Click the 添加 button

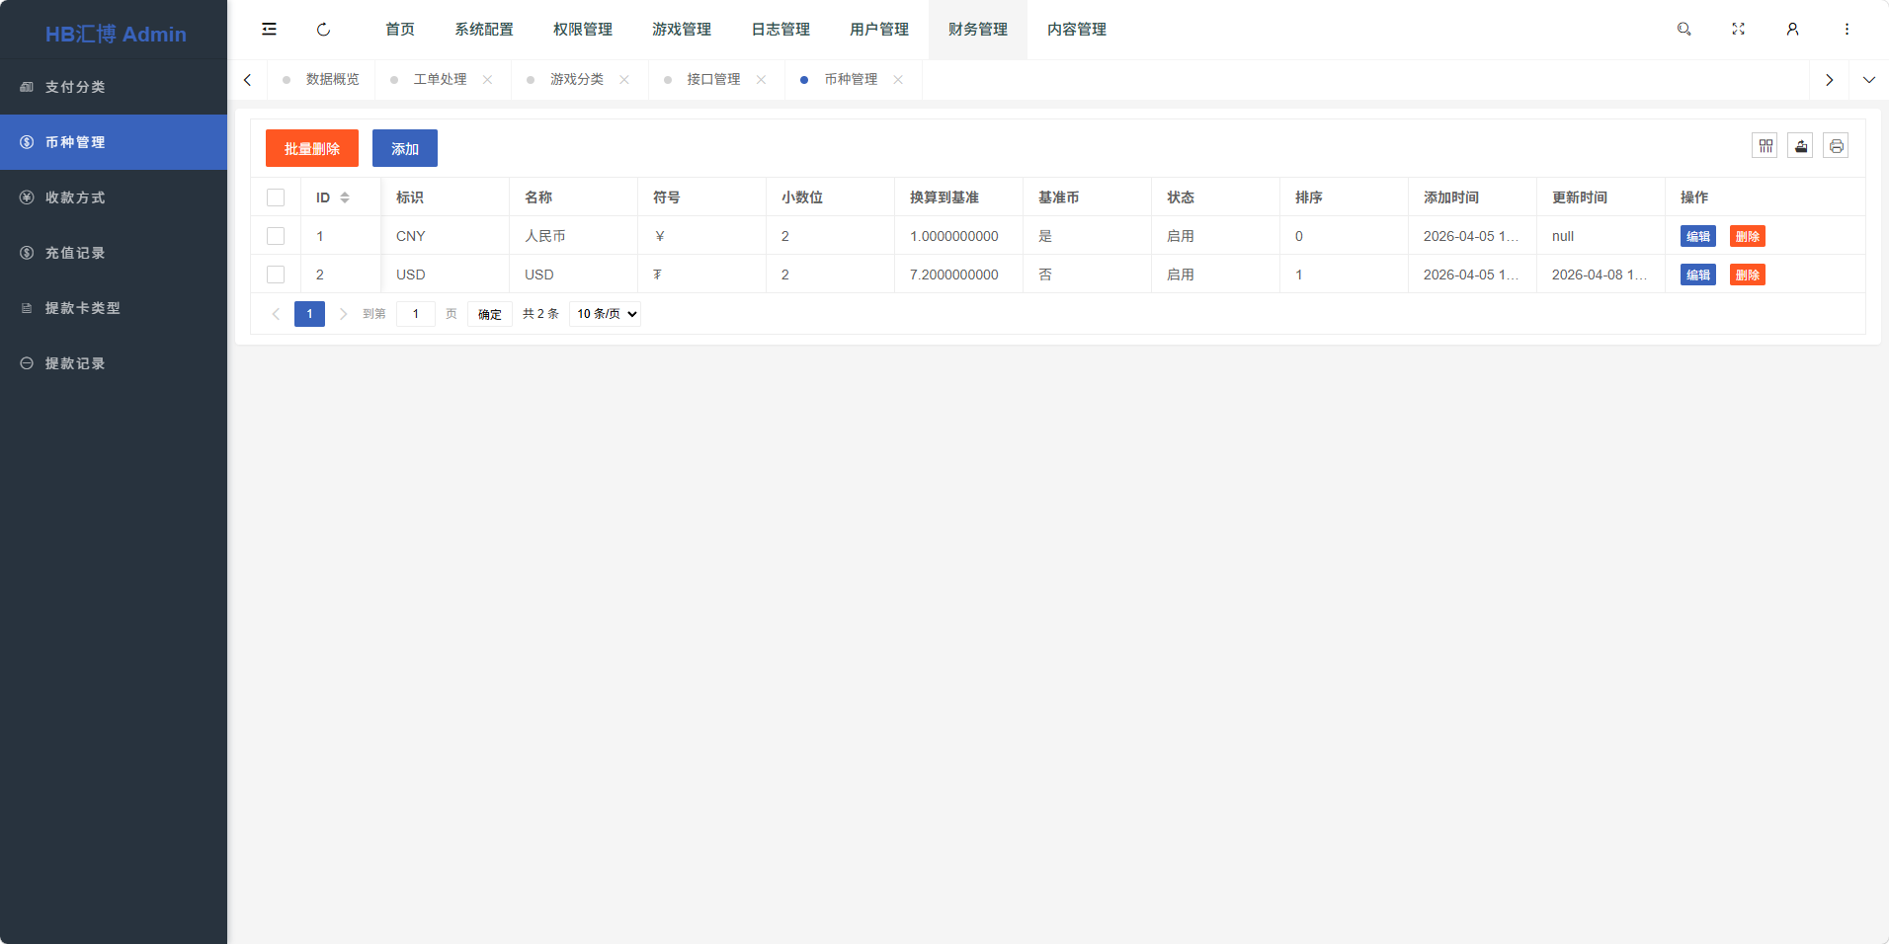click(405, 148)
